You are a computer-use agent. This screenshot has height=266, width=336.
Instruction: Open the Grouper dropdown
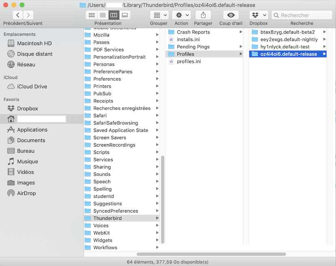(159, 15)
